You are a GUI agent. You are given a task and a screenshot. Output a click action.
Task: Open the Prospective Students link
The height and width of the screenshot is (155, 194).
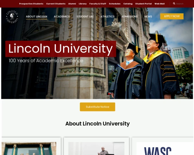31,4
